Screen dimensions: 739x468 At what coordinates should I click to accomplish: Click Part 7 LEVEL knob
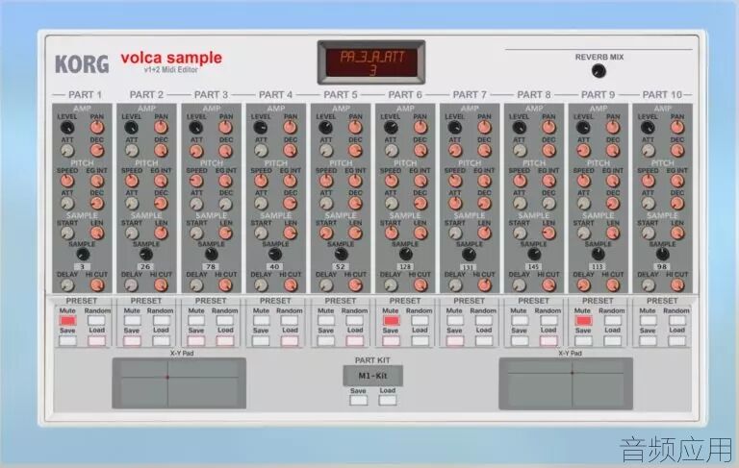pyautogui.click(x=454, y=127)
